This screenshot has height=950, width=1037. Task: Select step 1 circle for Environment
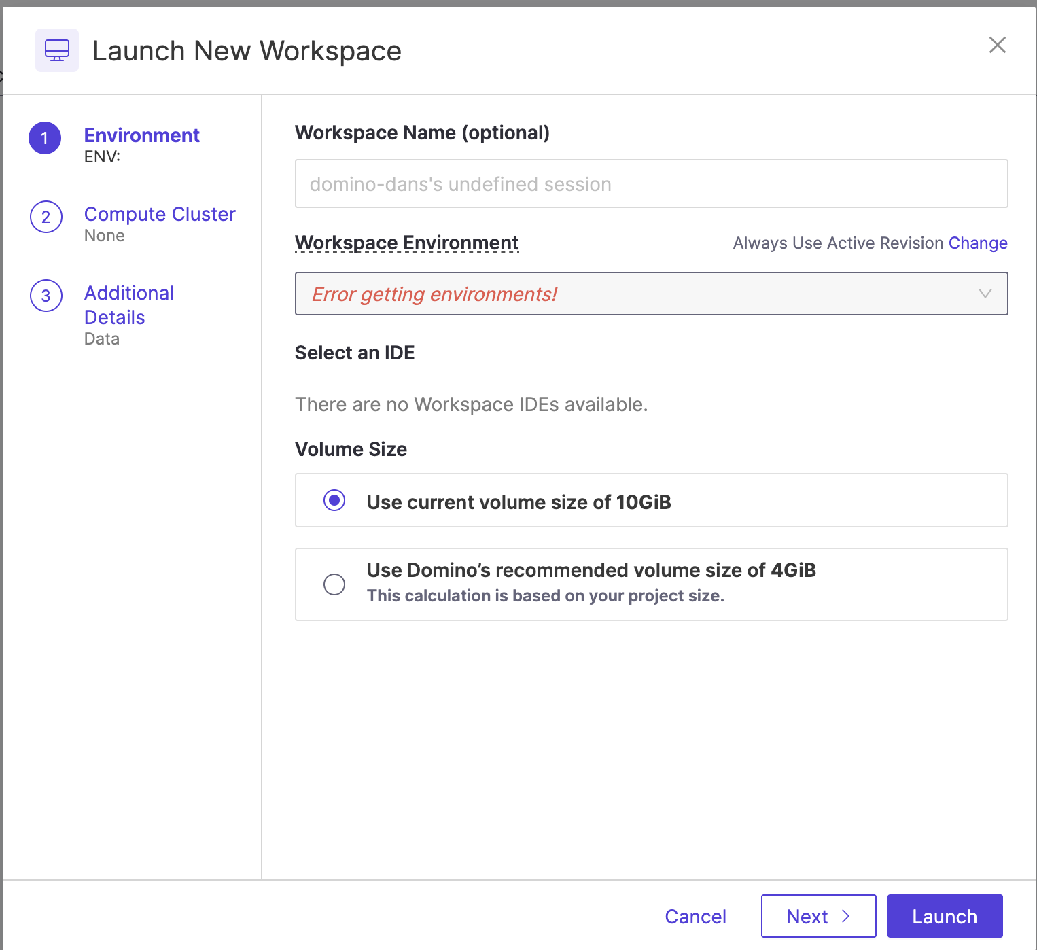(45, 138)
